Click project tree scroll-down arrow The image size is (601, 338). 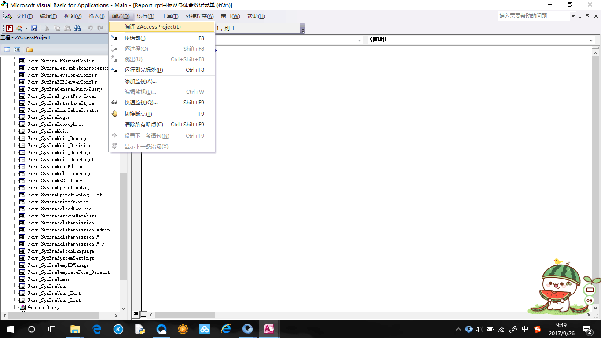123,309
